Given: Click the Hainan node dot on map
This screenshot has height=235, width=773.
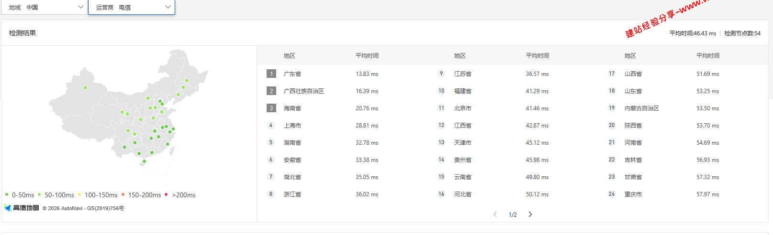Looking at the screenshot, I should tap(144, 161).
